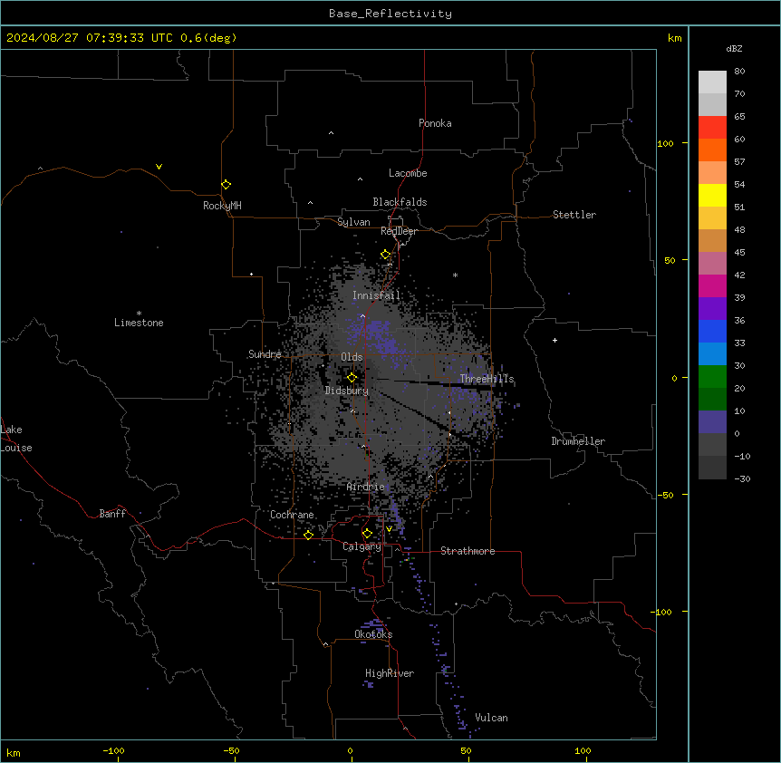
Task: Click the 100 tick on the vertical axis
Action: (x=665, y=143)
